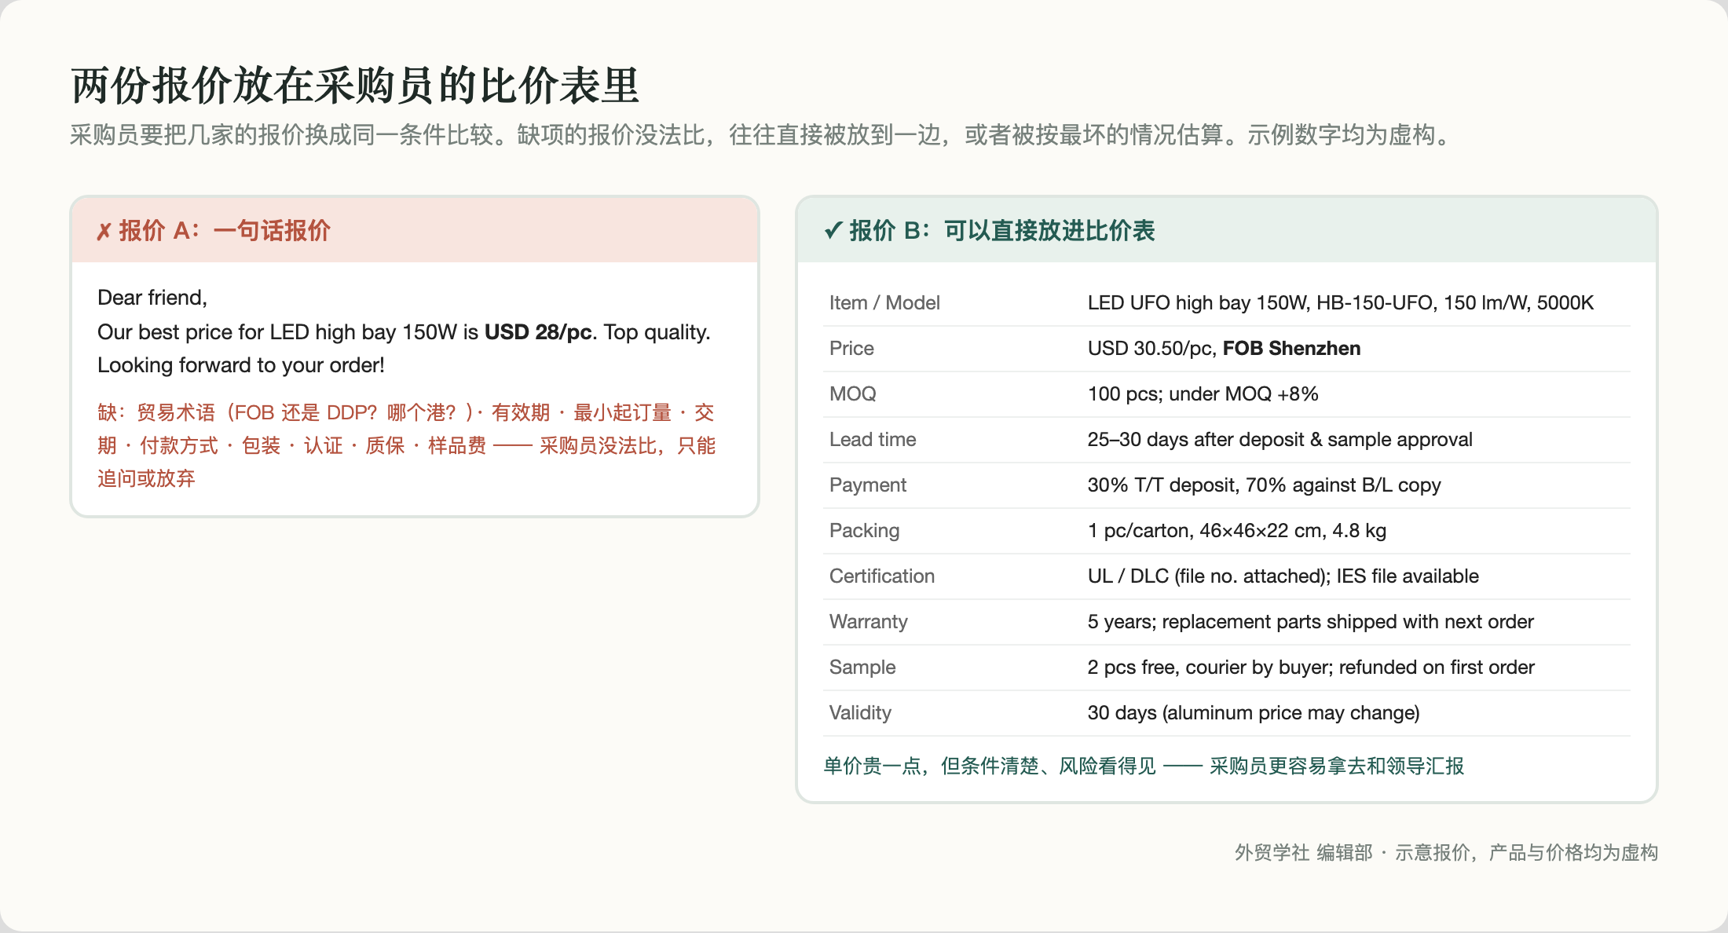Image resolution: width=1728 pixels, height=933 pixels.
Task: Click the footer credit '外贸学社 编辑部'
Action: [x=1304, y=853]
